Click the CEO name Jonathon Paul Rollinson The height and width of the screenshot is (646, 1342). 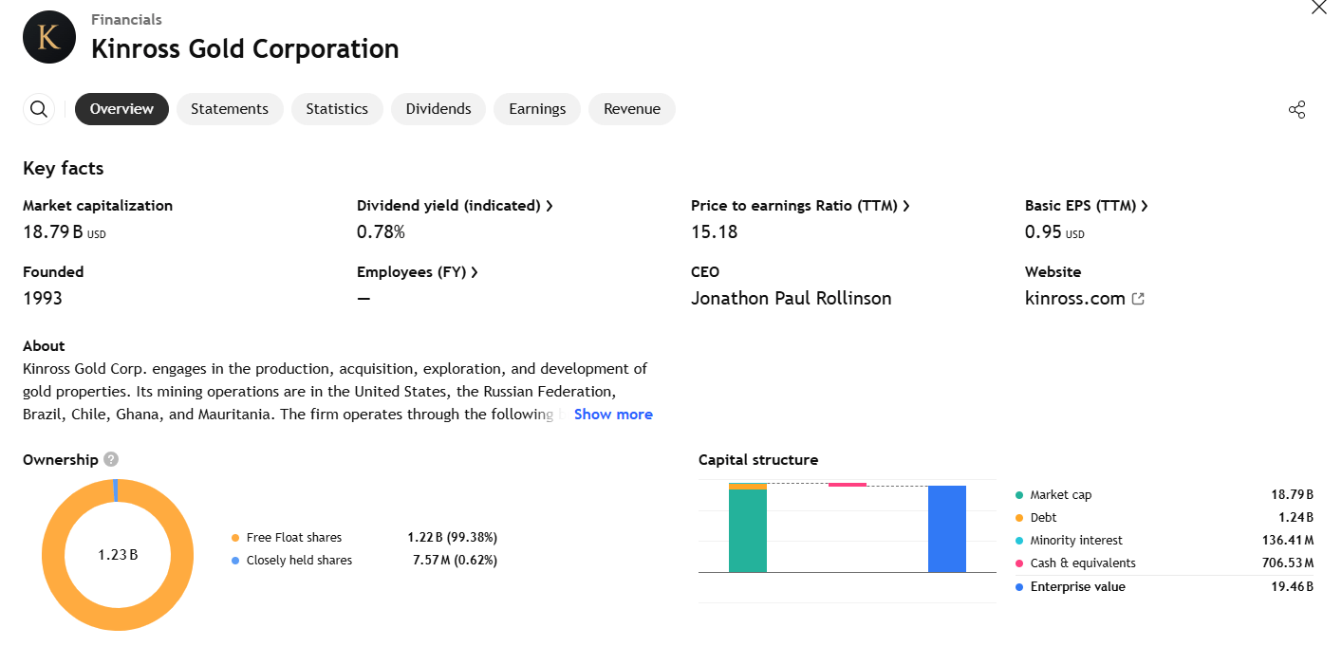pyautogui.click(x=792, y=299)
